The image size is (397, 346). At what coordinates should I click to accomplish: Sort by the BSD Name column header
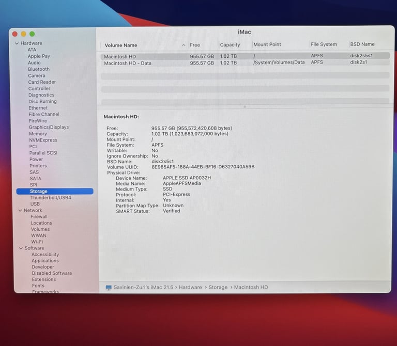click(x=362, y=44)
